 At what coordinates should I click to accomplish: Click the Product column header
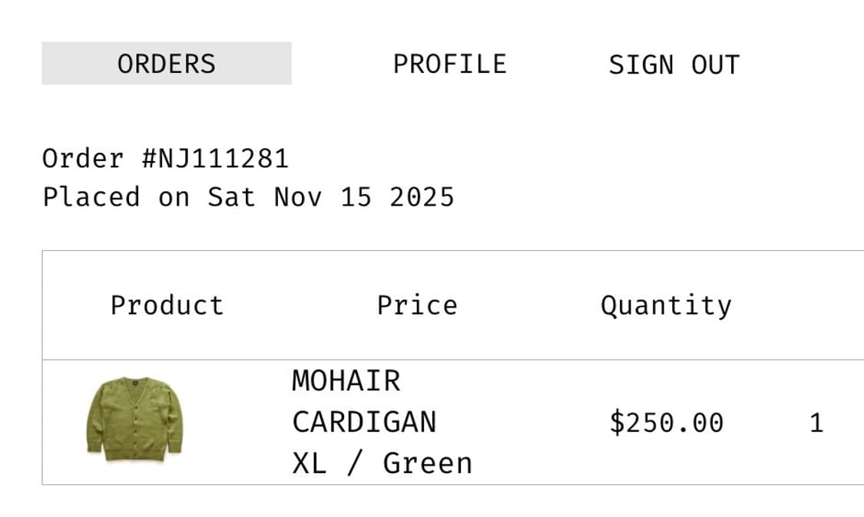167,305
